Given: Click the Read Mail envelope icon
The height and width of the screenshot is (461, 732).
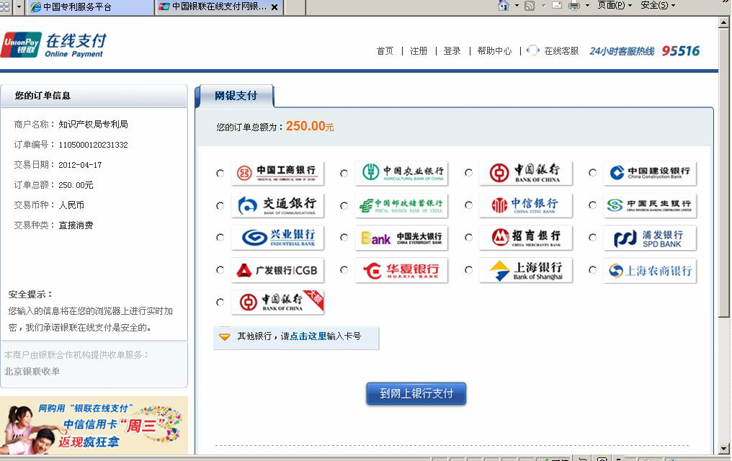Looking at the screenshot, I should pos(556,5).
